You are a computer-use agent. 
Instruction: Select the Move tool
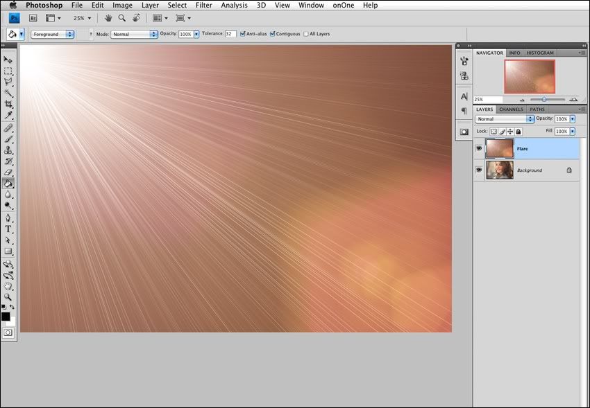8,60
